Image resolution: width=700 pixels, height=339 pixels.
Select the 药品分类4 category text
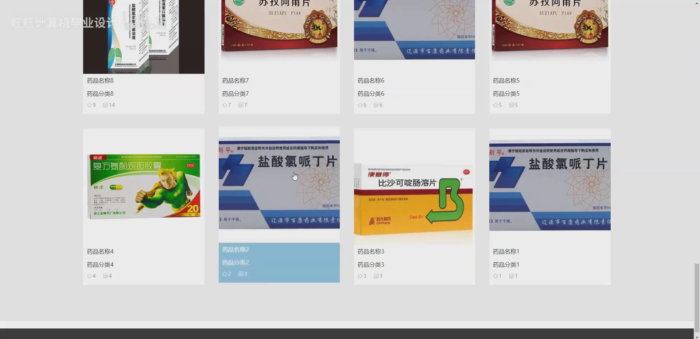[100, 265]
